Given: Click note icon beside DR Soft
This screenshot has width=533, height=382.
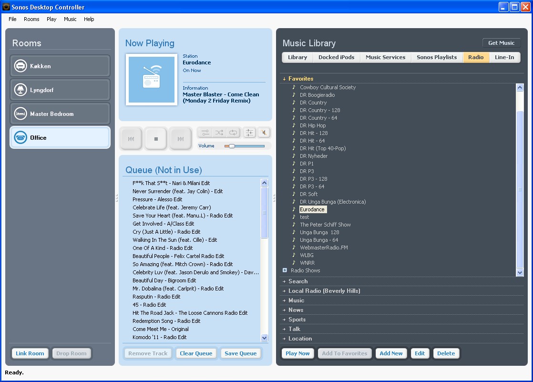Looking at the screenshot, I should (x=294, y=194).
